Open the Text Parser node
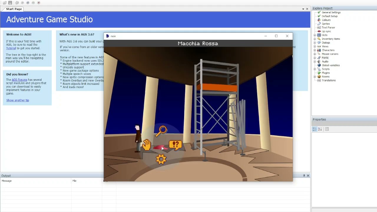 pos(328,28)
